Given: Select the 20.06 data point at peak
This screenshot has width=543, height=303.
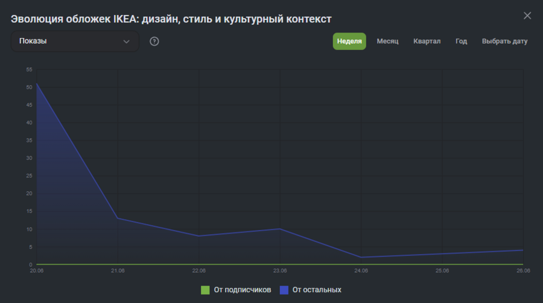Looking at the screenshot, I should pos(37,83).
